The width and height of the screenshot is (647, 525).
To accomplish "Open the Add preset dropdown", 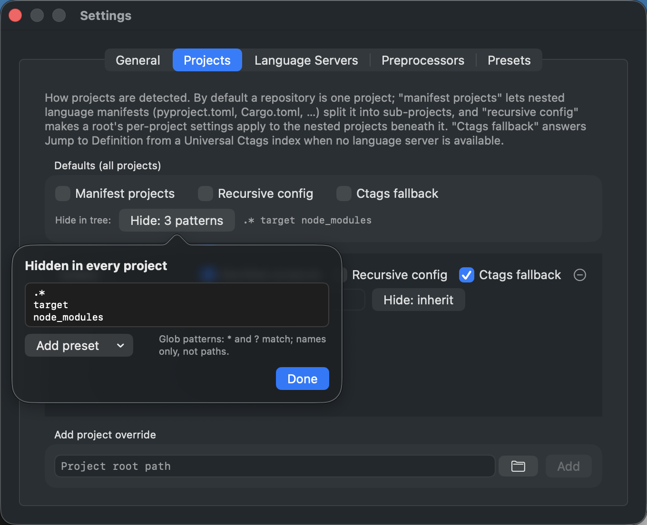I will (x=79, y=345).
